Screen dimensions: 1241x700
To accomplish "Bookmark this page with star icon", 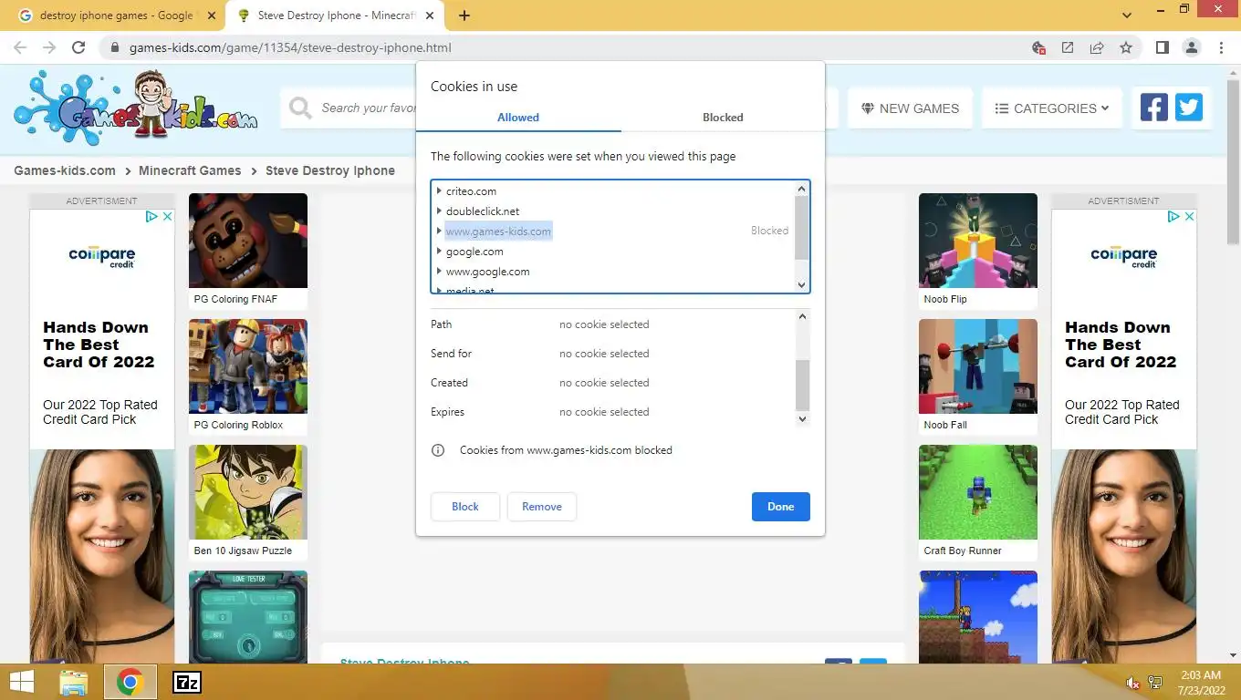I will pos(1126,47).
